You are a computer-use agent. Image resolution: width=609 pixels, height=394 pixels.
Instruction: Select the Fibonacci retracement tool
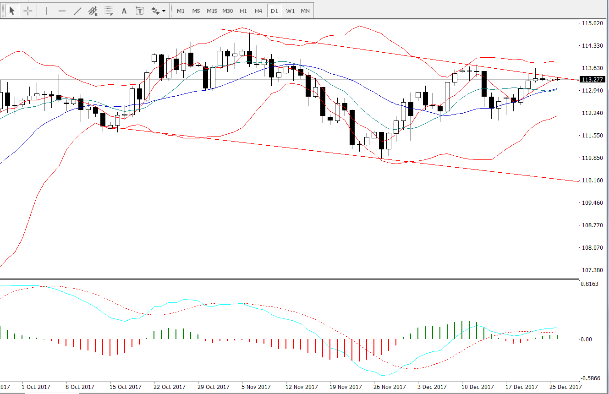(x=109, y=11)
